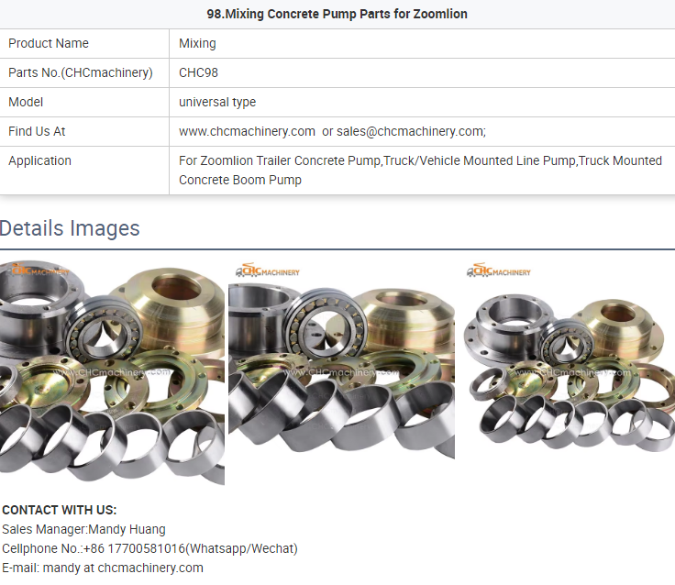Click the www.chcmachinery.com website text
The height and width of the screenshot is (585, 675).
tap(247, 131)
